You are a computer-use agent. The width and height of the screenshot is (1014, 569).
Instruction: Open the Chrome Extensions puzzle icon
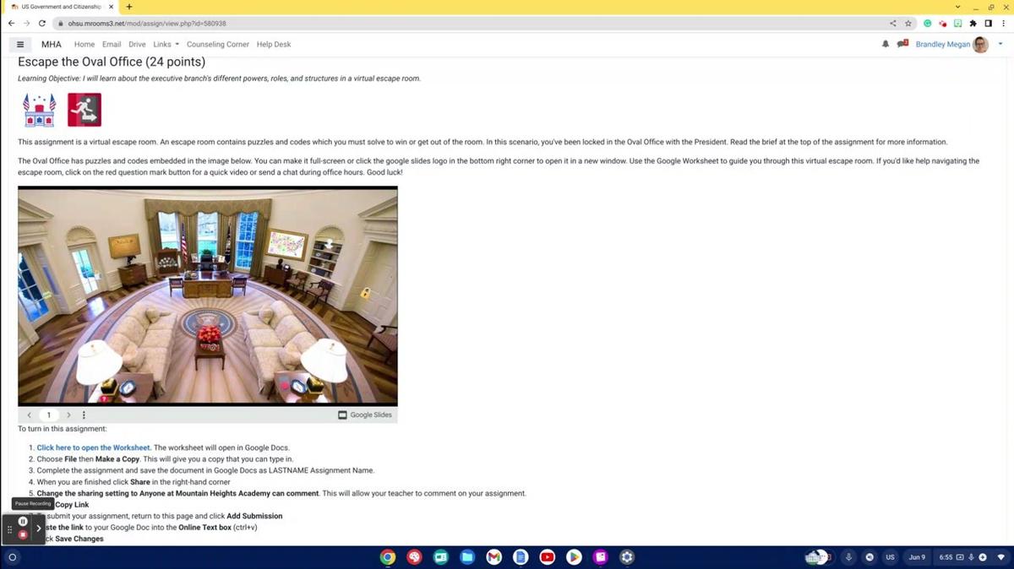click(973, 24)
